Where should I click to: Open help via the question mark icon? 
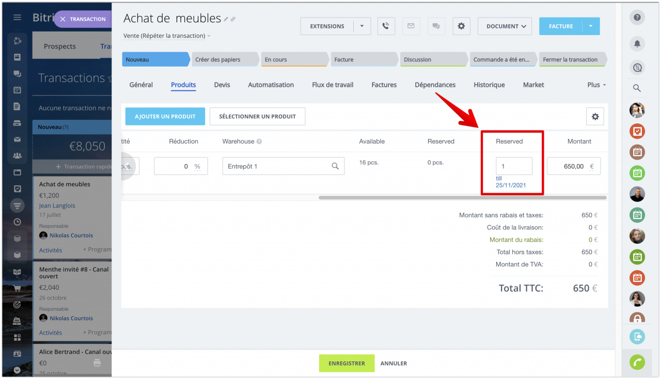637,17
